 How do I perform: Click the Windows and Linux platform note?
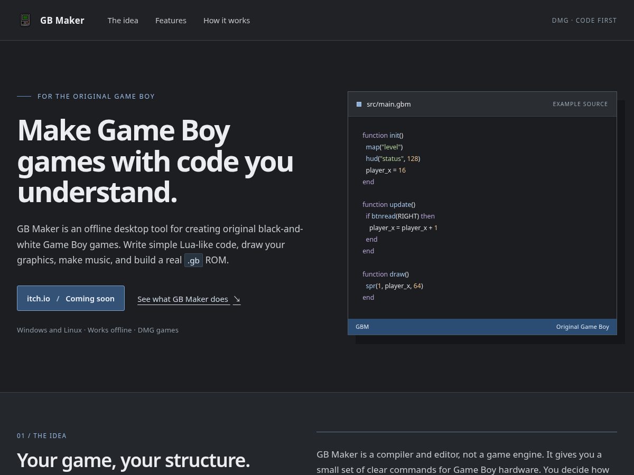tap(98, 330)
